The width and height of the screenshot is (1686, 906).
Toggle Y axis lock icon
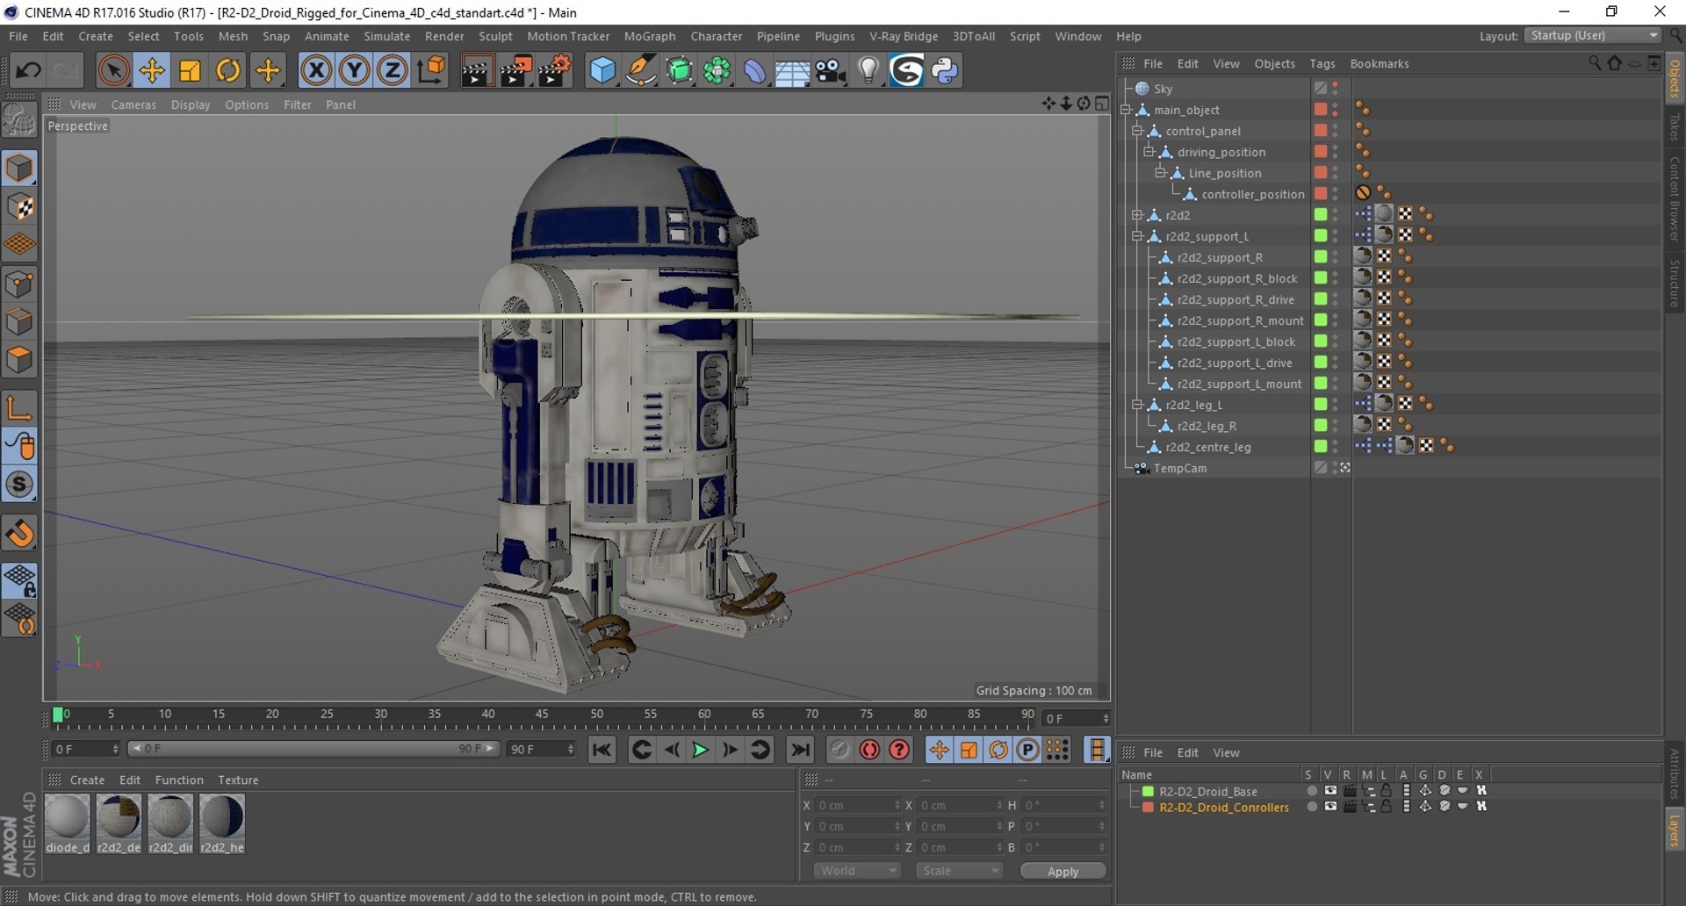354,70
